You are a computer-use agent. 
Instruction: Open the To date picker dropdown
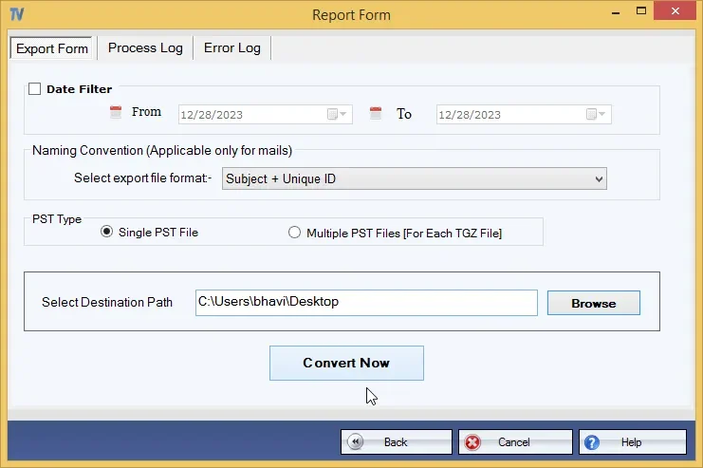point(597,115)
